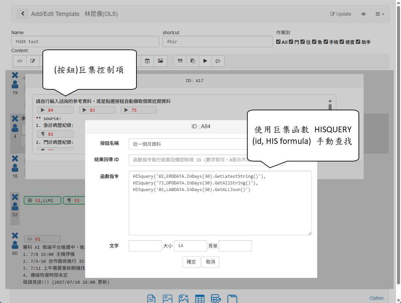Click the Update button
The image size is (401, 303).
pyautogui.click(x=341, y=14)
